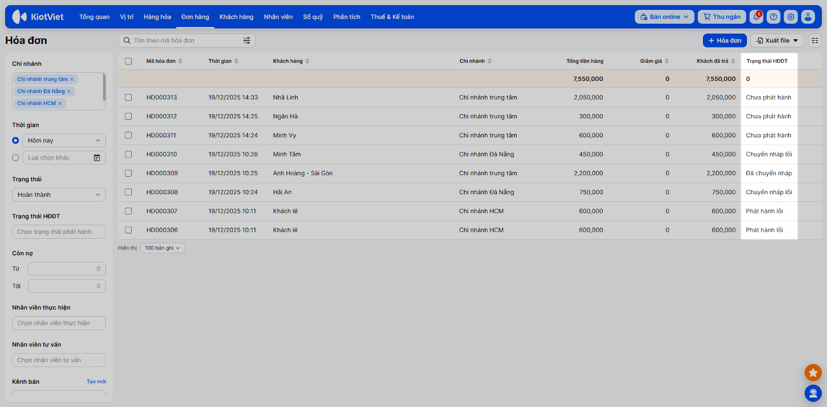Select the checkbox for invoice HD000313
Viewport: 827px width, 407px height.
128,97
